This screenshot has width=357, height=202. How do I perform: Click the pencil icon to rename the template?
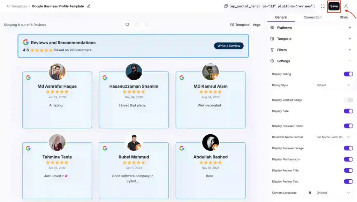[89, 6]
